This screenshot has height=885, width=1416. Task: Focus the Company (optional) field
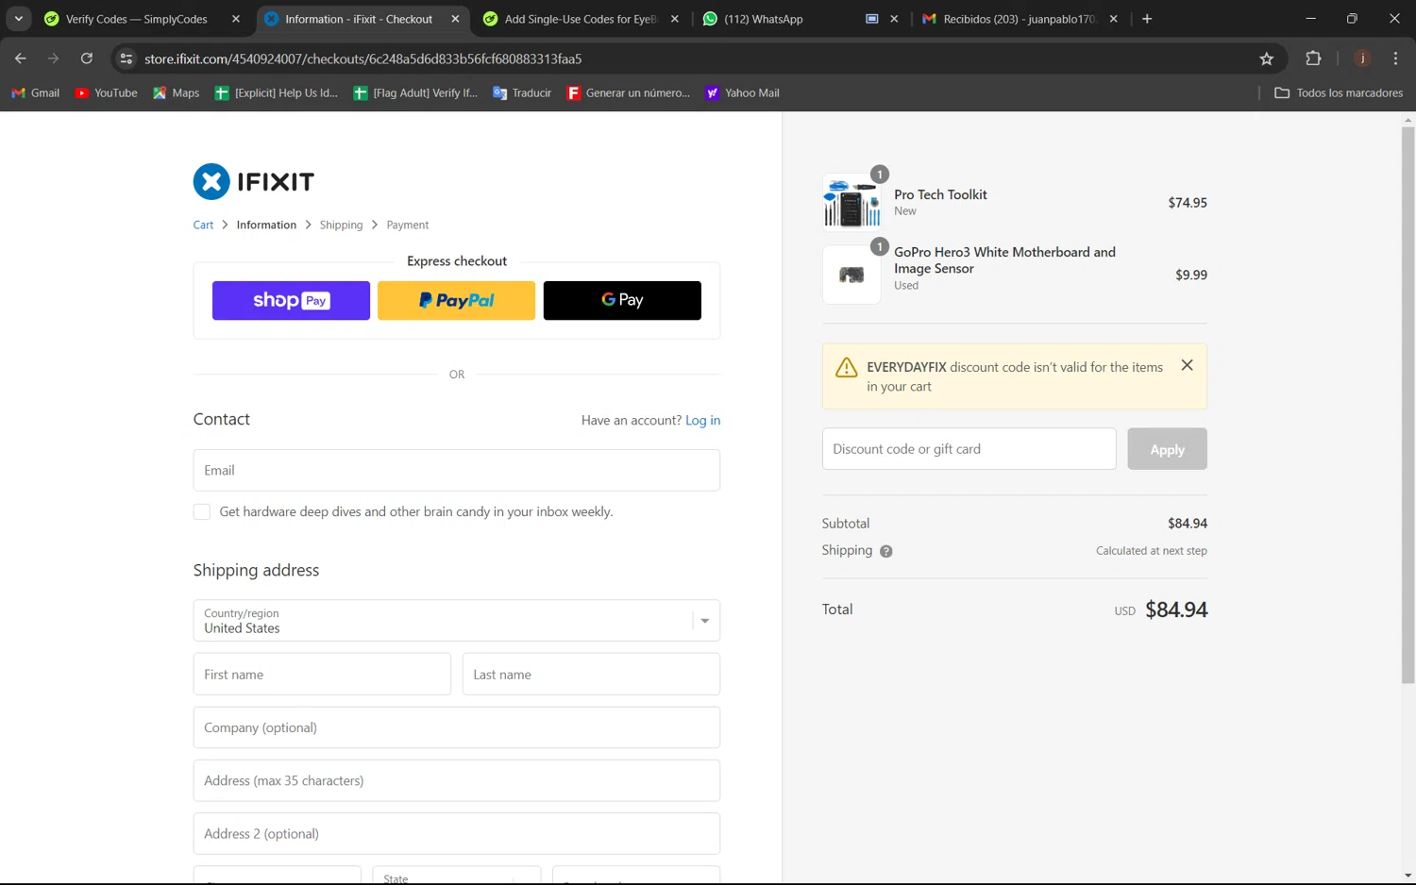click(457, 727)
